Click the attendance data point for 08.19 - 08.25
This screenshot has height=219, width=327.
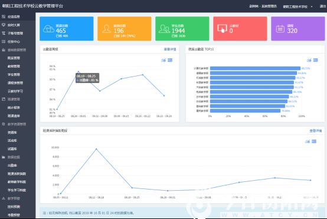57,109
